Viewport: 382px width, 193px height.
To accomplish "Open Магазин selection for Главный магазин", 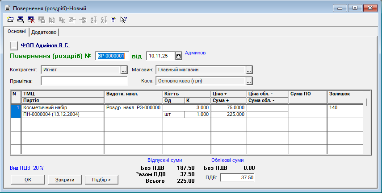I will (249, 70).
